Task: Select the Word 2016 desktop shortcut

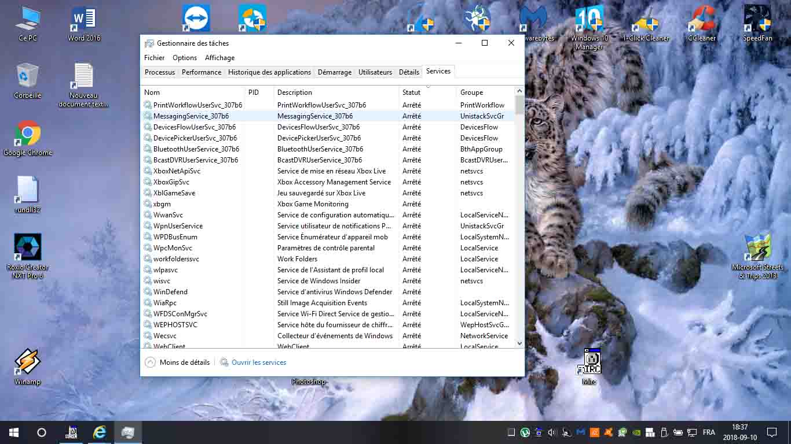Action: (x=84, y=24)
